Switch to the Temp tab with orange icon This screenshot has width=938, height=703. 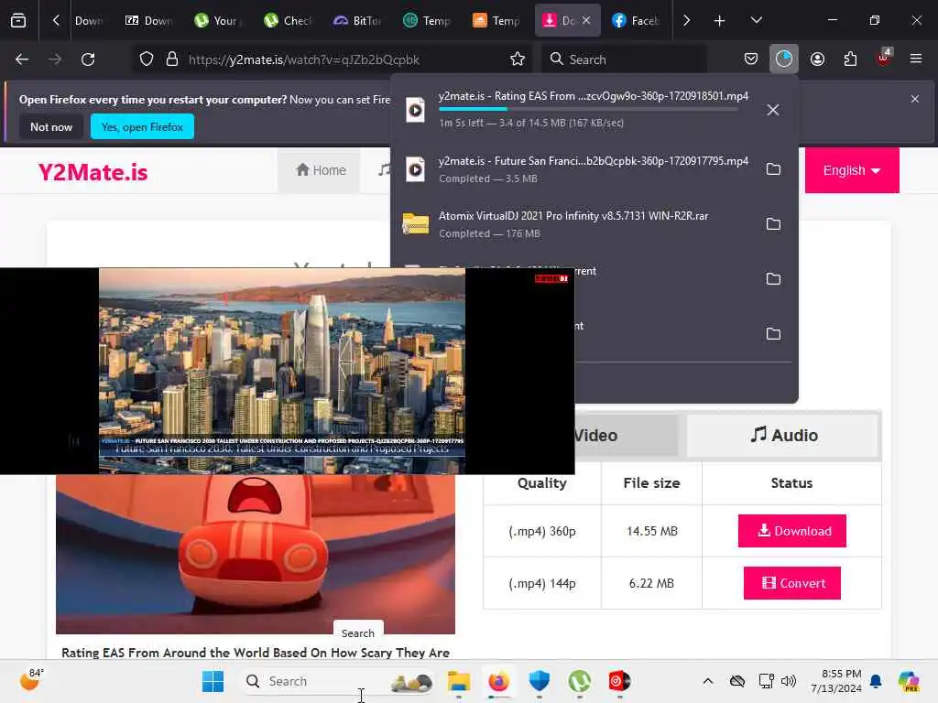click(496, 21)
